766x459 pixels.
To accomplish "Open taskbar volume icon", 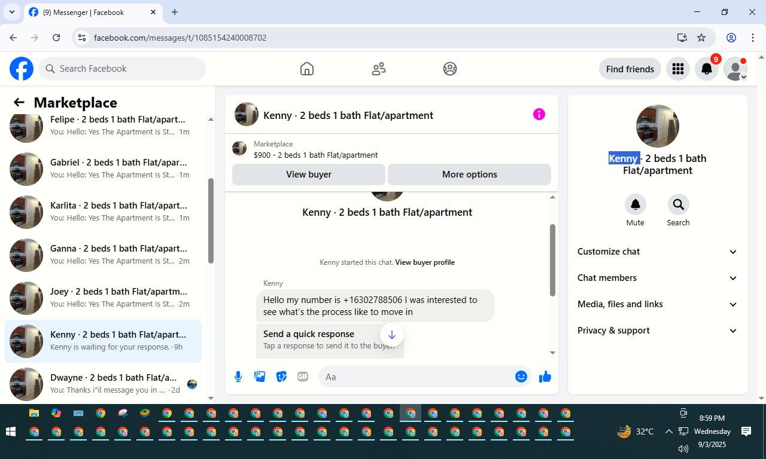I will pyautogui.click(x=683, y=448).
